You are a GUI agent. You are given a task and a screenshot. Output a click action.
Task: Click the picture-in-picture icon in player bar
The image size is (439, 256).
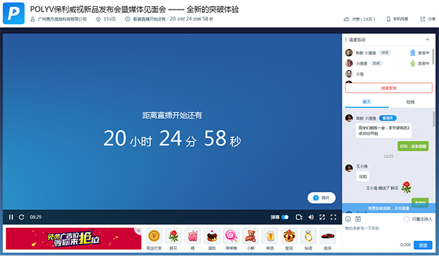click(299, 217)
